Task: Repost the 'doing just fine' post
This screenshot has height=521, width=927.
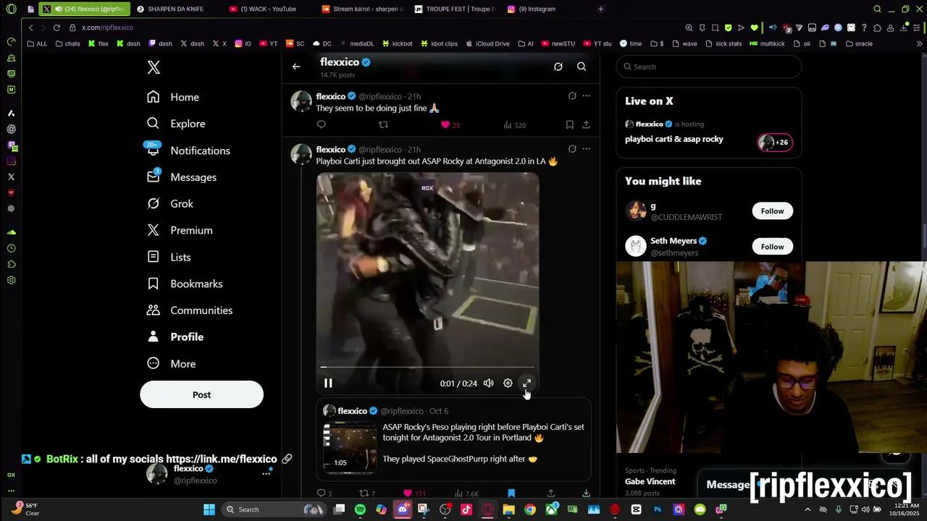Action: click(383, 125)
